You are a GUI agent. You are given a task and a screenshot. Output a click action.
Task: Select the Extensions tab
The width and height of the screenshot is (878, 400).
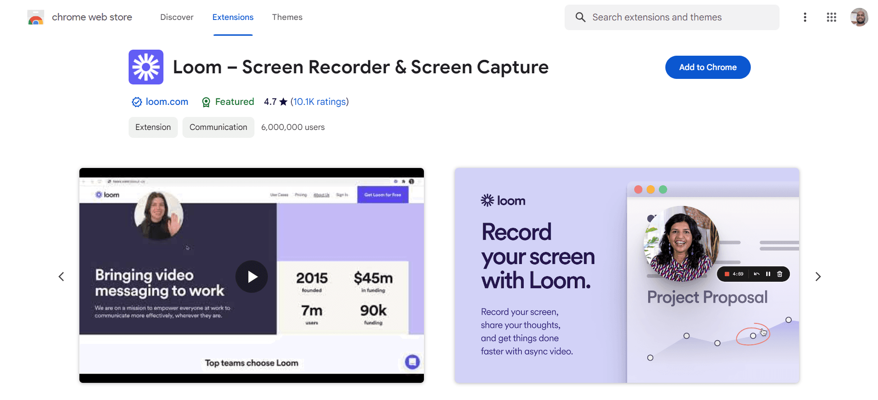233,17
